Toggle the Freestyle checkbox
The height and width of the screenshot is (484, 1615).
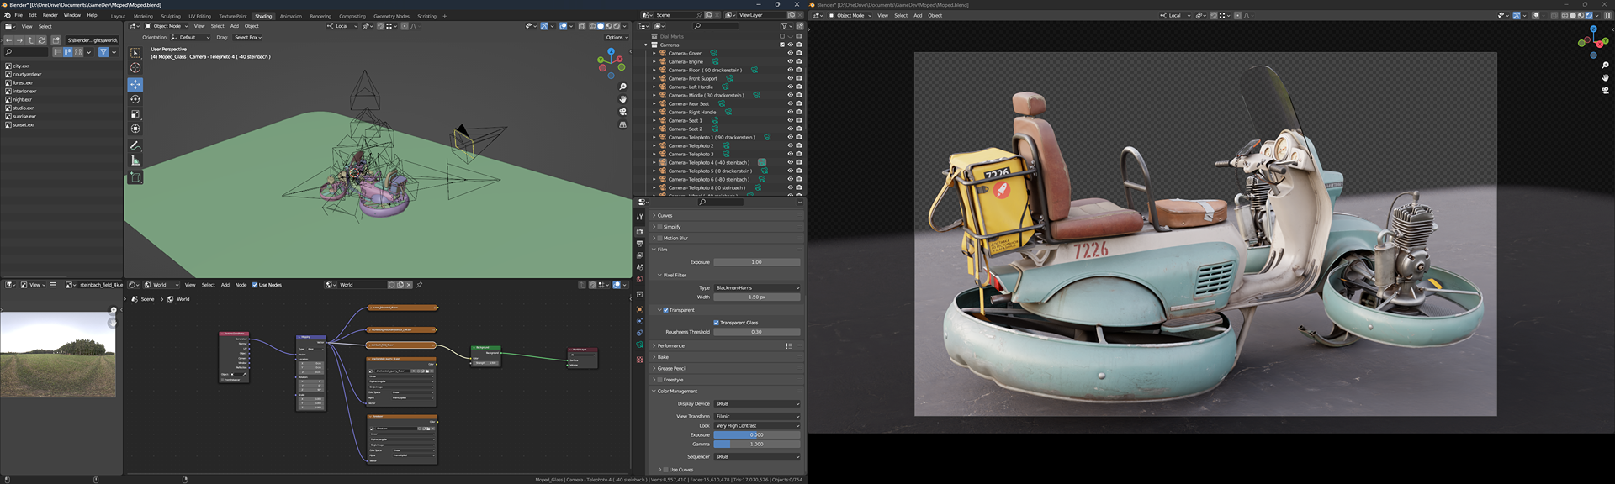pyautogui.click(x=659, y=380)
